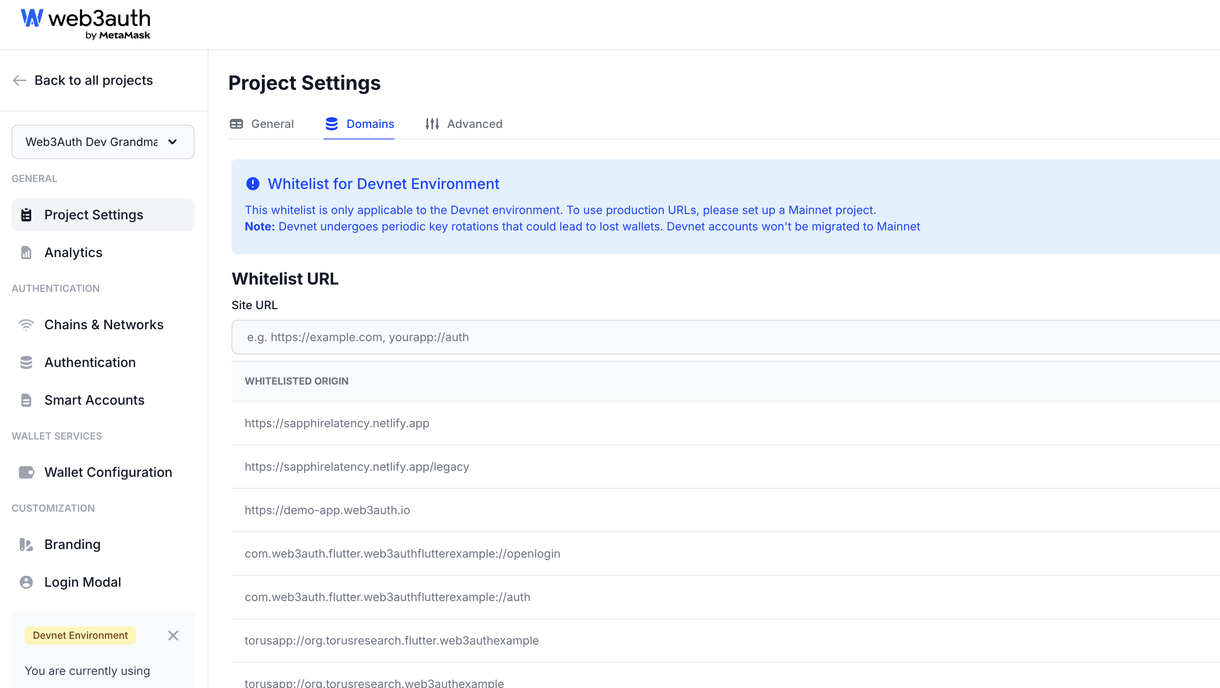Click the Site URL label

tap(255, 305)
